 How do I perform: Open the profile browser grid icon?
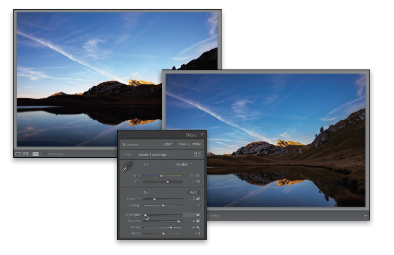(197, 155)
